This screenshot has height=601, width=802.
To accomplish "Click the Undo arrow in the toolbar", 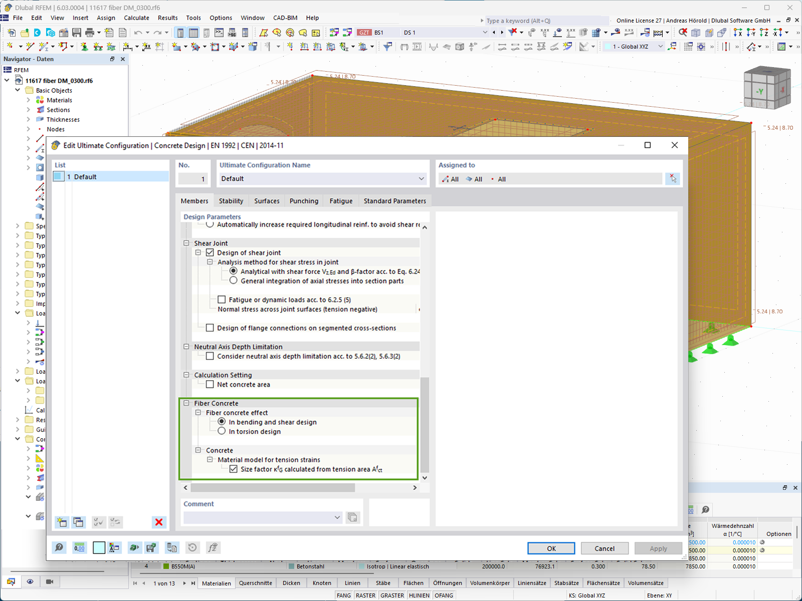I will coord(138,33).
